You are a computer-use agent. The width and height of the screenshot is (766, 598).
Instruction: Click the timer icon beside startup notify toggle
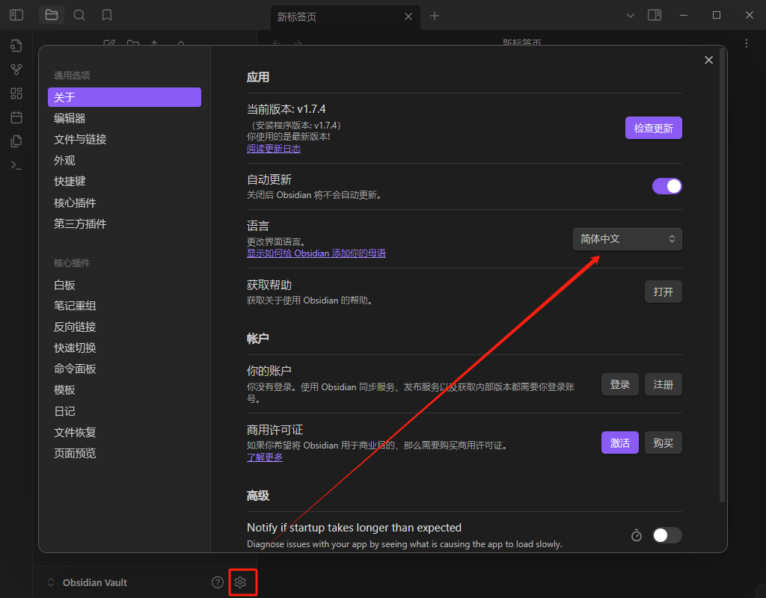(x=636, y=535)
